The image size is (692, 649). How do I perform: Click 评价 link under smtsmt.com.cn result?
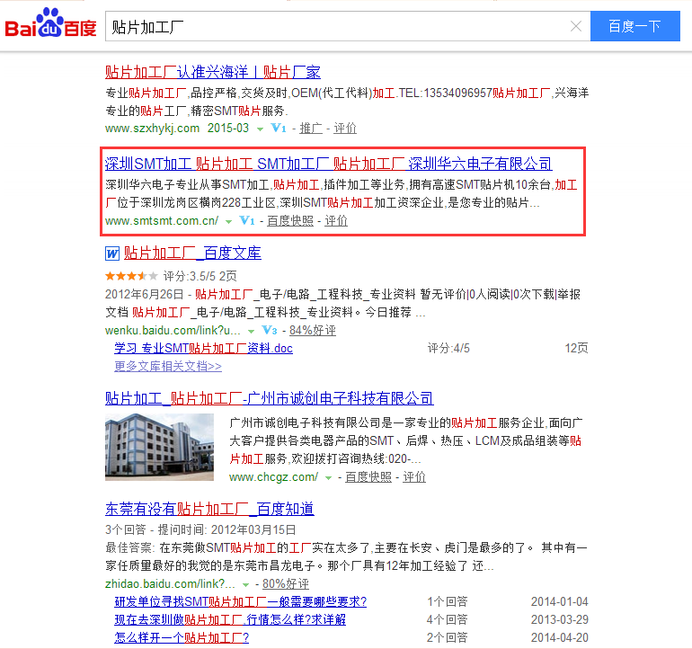[x=336, y=220]
